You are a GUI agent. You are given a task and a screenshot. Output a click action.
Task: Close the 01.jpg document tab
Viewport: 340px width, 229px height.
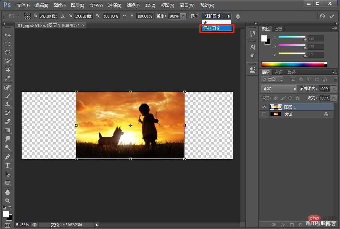point(83,25)
